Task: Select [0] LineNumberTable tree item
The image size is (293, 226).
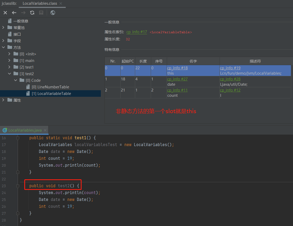Action: pos(50,87)
